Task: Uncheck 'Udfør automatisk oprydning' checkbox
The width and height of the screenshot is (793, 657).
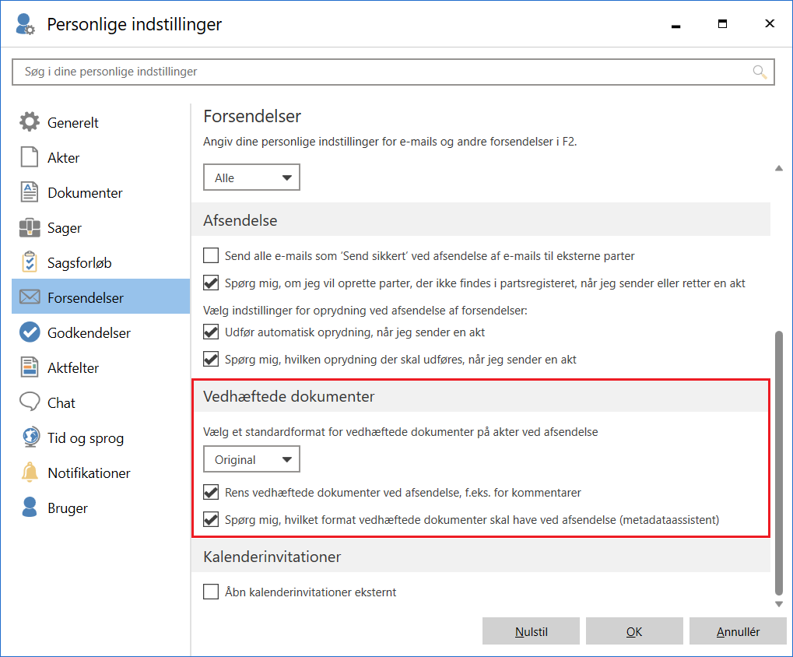Action: 211,332
